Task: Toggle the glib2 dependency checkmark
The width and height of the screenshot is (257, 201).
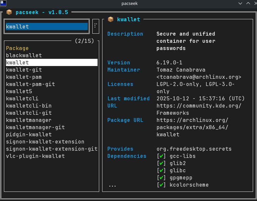Action: (x=161, y=163)
